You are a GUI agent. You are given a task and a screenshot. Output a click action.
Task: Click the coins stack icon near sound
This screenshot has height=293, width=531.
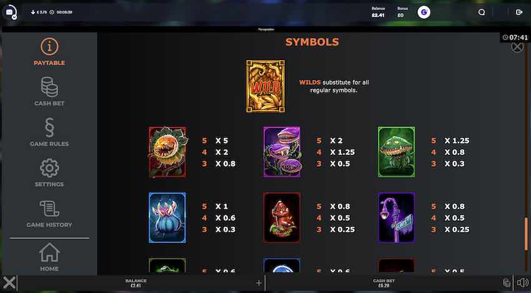(x=507, y=282)
